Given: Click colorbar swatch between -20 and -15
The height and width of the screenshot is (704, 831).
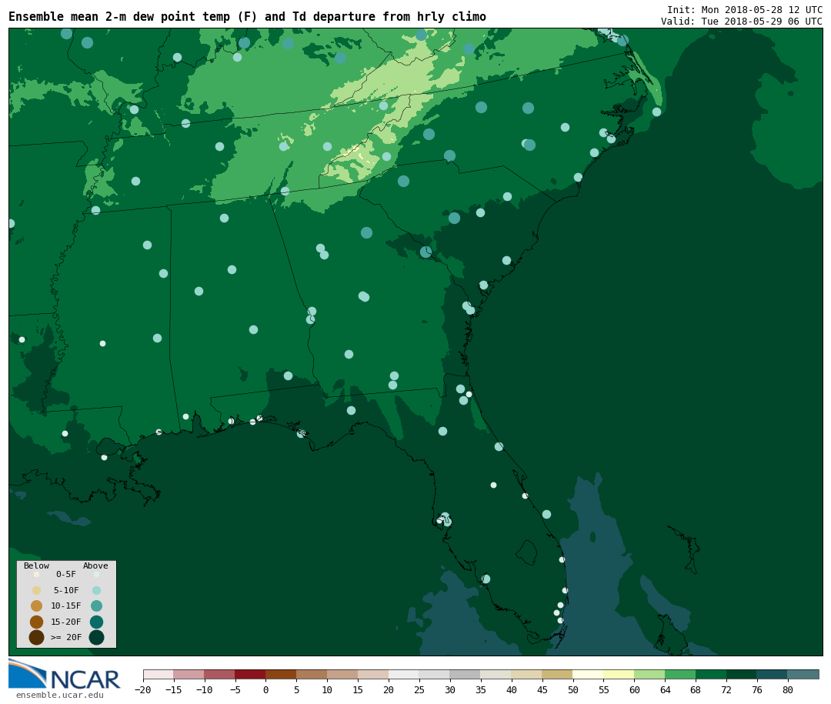Looking at the screenshot, I should (159, 674).
